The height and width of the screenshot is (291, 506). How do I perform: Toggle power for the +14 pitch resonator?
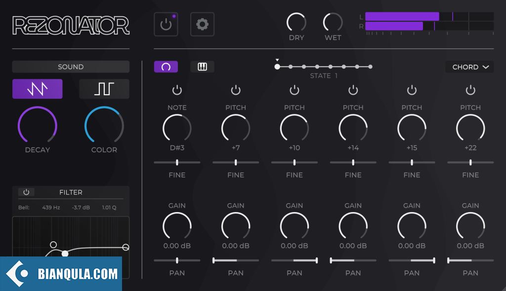coord(353,90)
